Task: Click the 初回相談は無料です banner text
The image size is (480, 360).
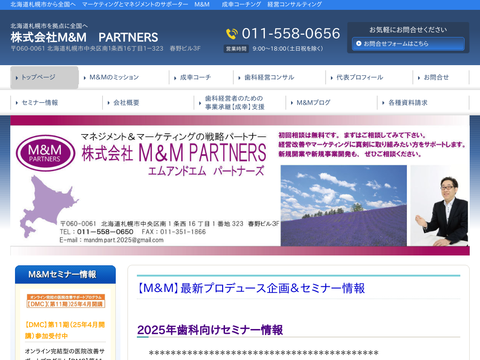Action: coord(352,135)
